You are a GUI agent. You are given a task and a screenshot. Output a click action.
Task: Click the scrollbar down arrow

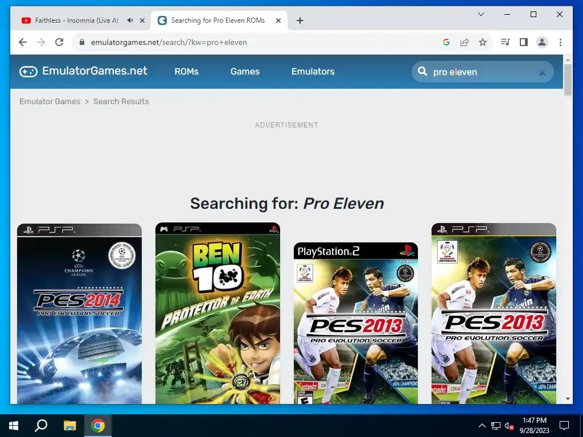(x=568, y=399)
